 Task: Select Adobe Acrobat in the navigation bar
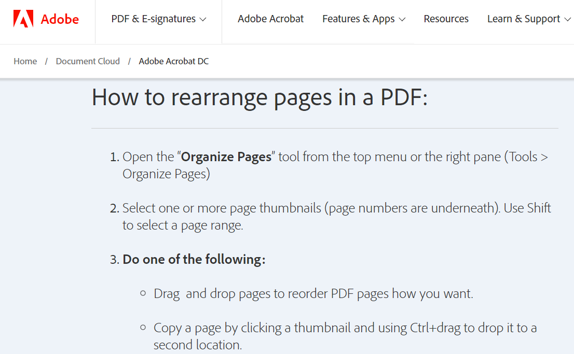coord(270,19)
